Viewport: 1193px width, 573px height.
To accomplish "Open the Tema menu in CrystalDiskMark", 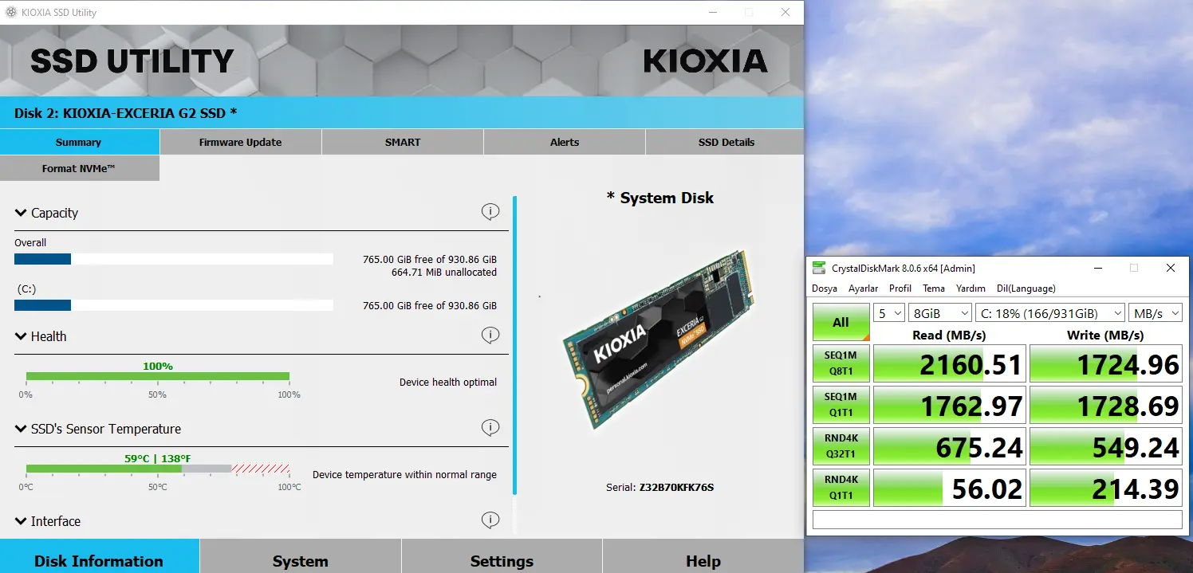I will pos(934,288).
